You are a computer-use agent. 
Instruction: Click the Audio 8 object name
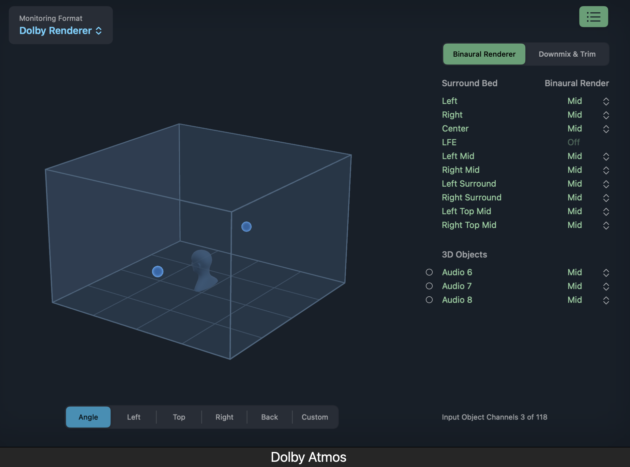tap(457, 300)
